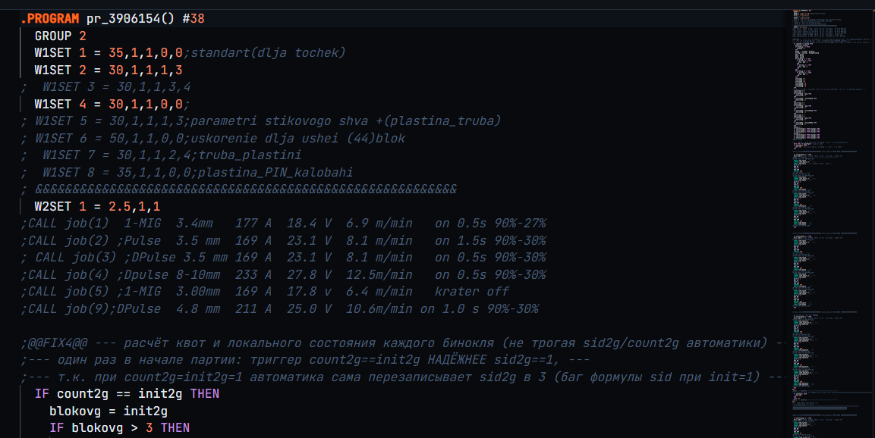Place cursor on program name pr_3906154()
The width and height of the screenshot is (875, 438).
pyautogui.click(x=131, y=18)
